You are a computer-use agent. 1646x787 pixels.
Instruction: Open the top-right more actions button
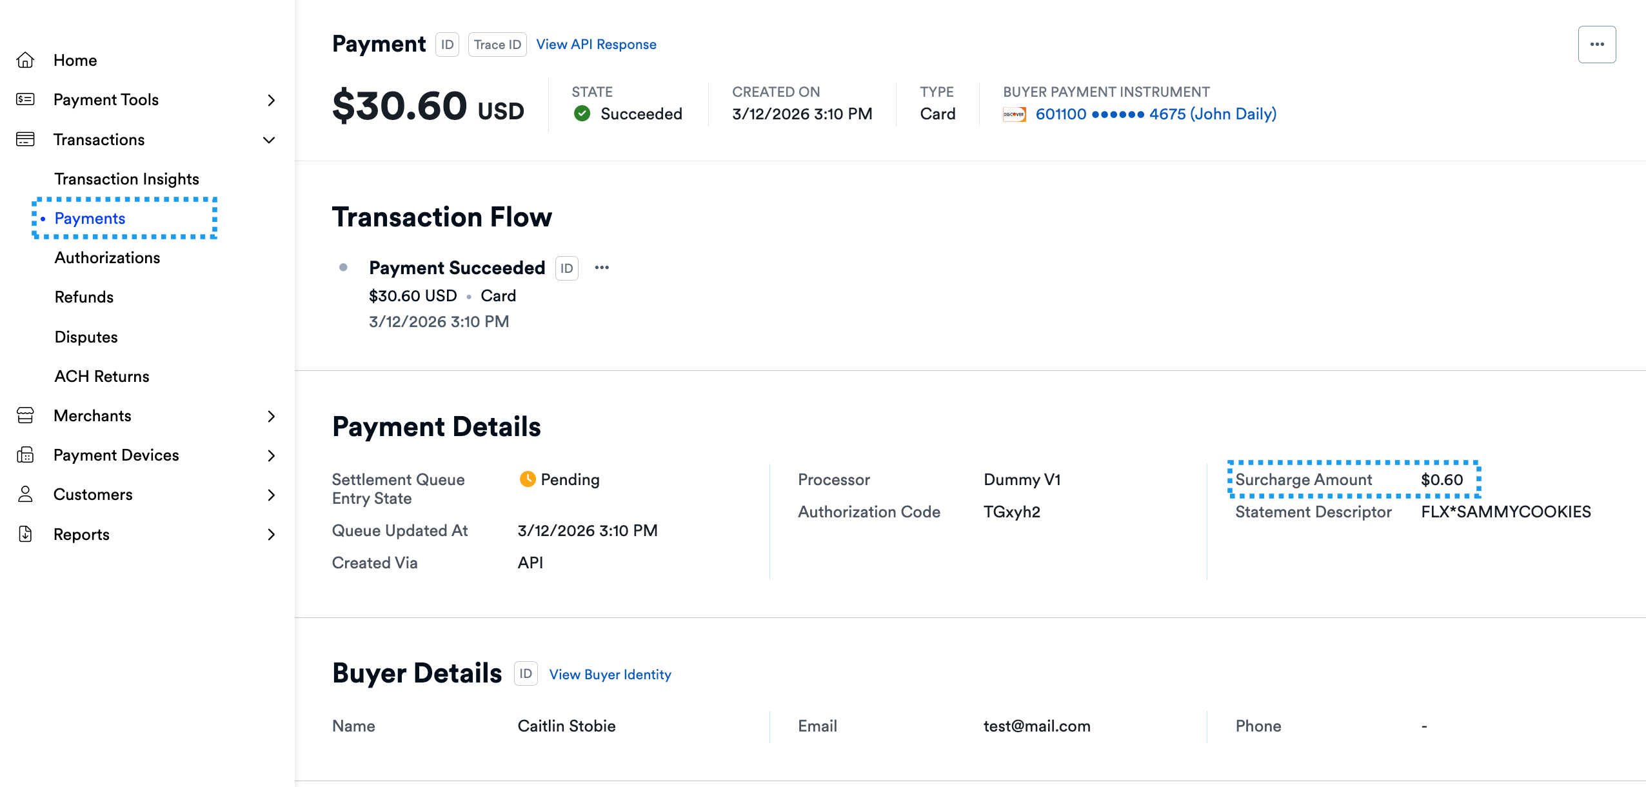[x=1597, y=45]
